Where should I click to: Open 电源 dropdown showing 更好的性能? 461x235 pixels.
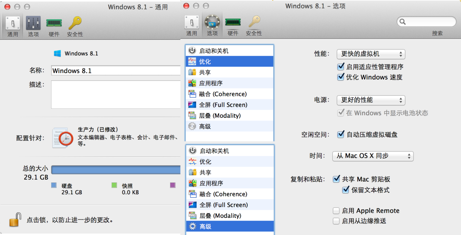click(371, 100)
